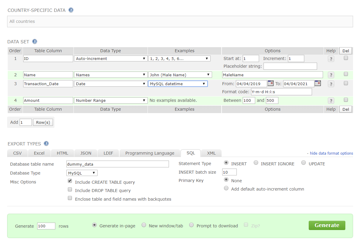Click the help button for ID row
This screenshot has height=241, width=359.
point(331,59)
